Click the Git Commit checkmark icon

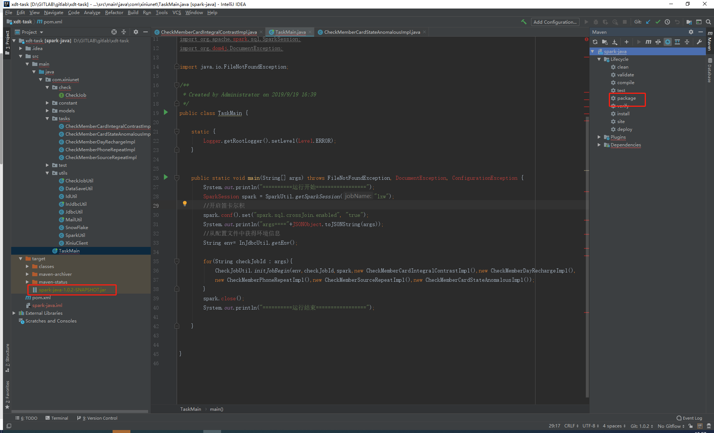(658, 22)
